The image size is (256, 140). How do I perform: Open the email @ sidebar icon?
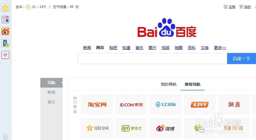(x=5, y=55)
